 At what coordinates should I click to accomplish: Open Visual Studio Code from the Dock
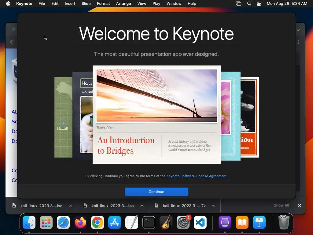200,222
